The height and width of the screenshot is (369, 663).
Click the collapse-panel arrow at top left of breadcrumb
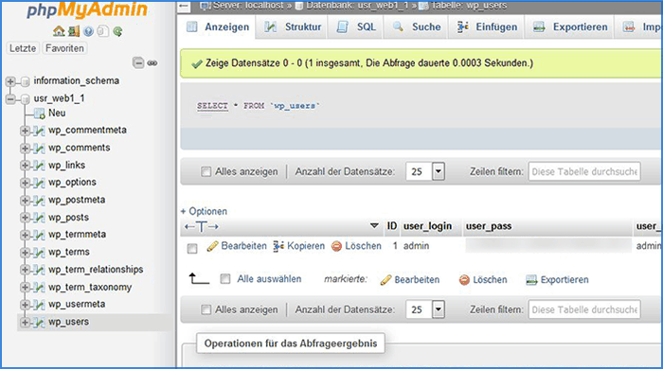[183, 6]
